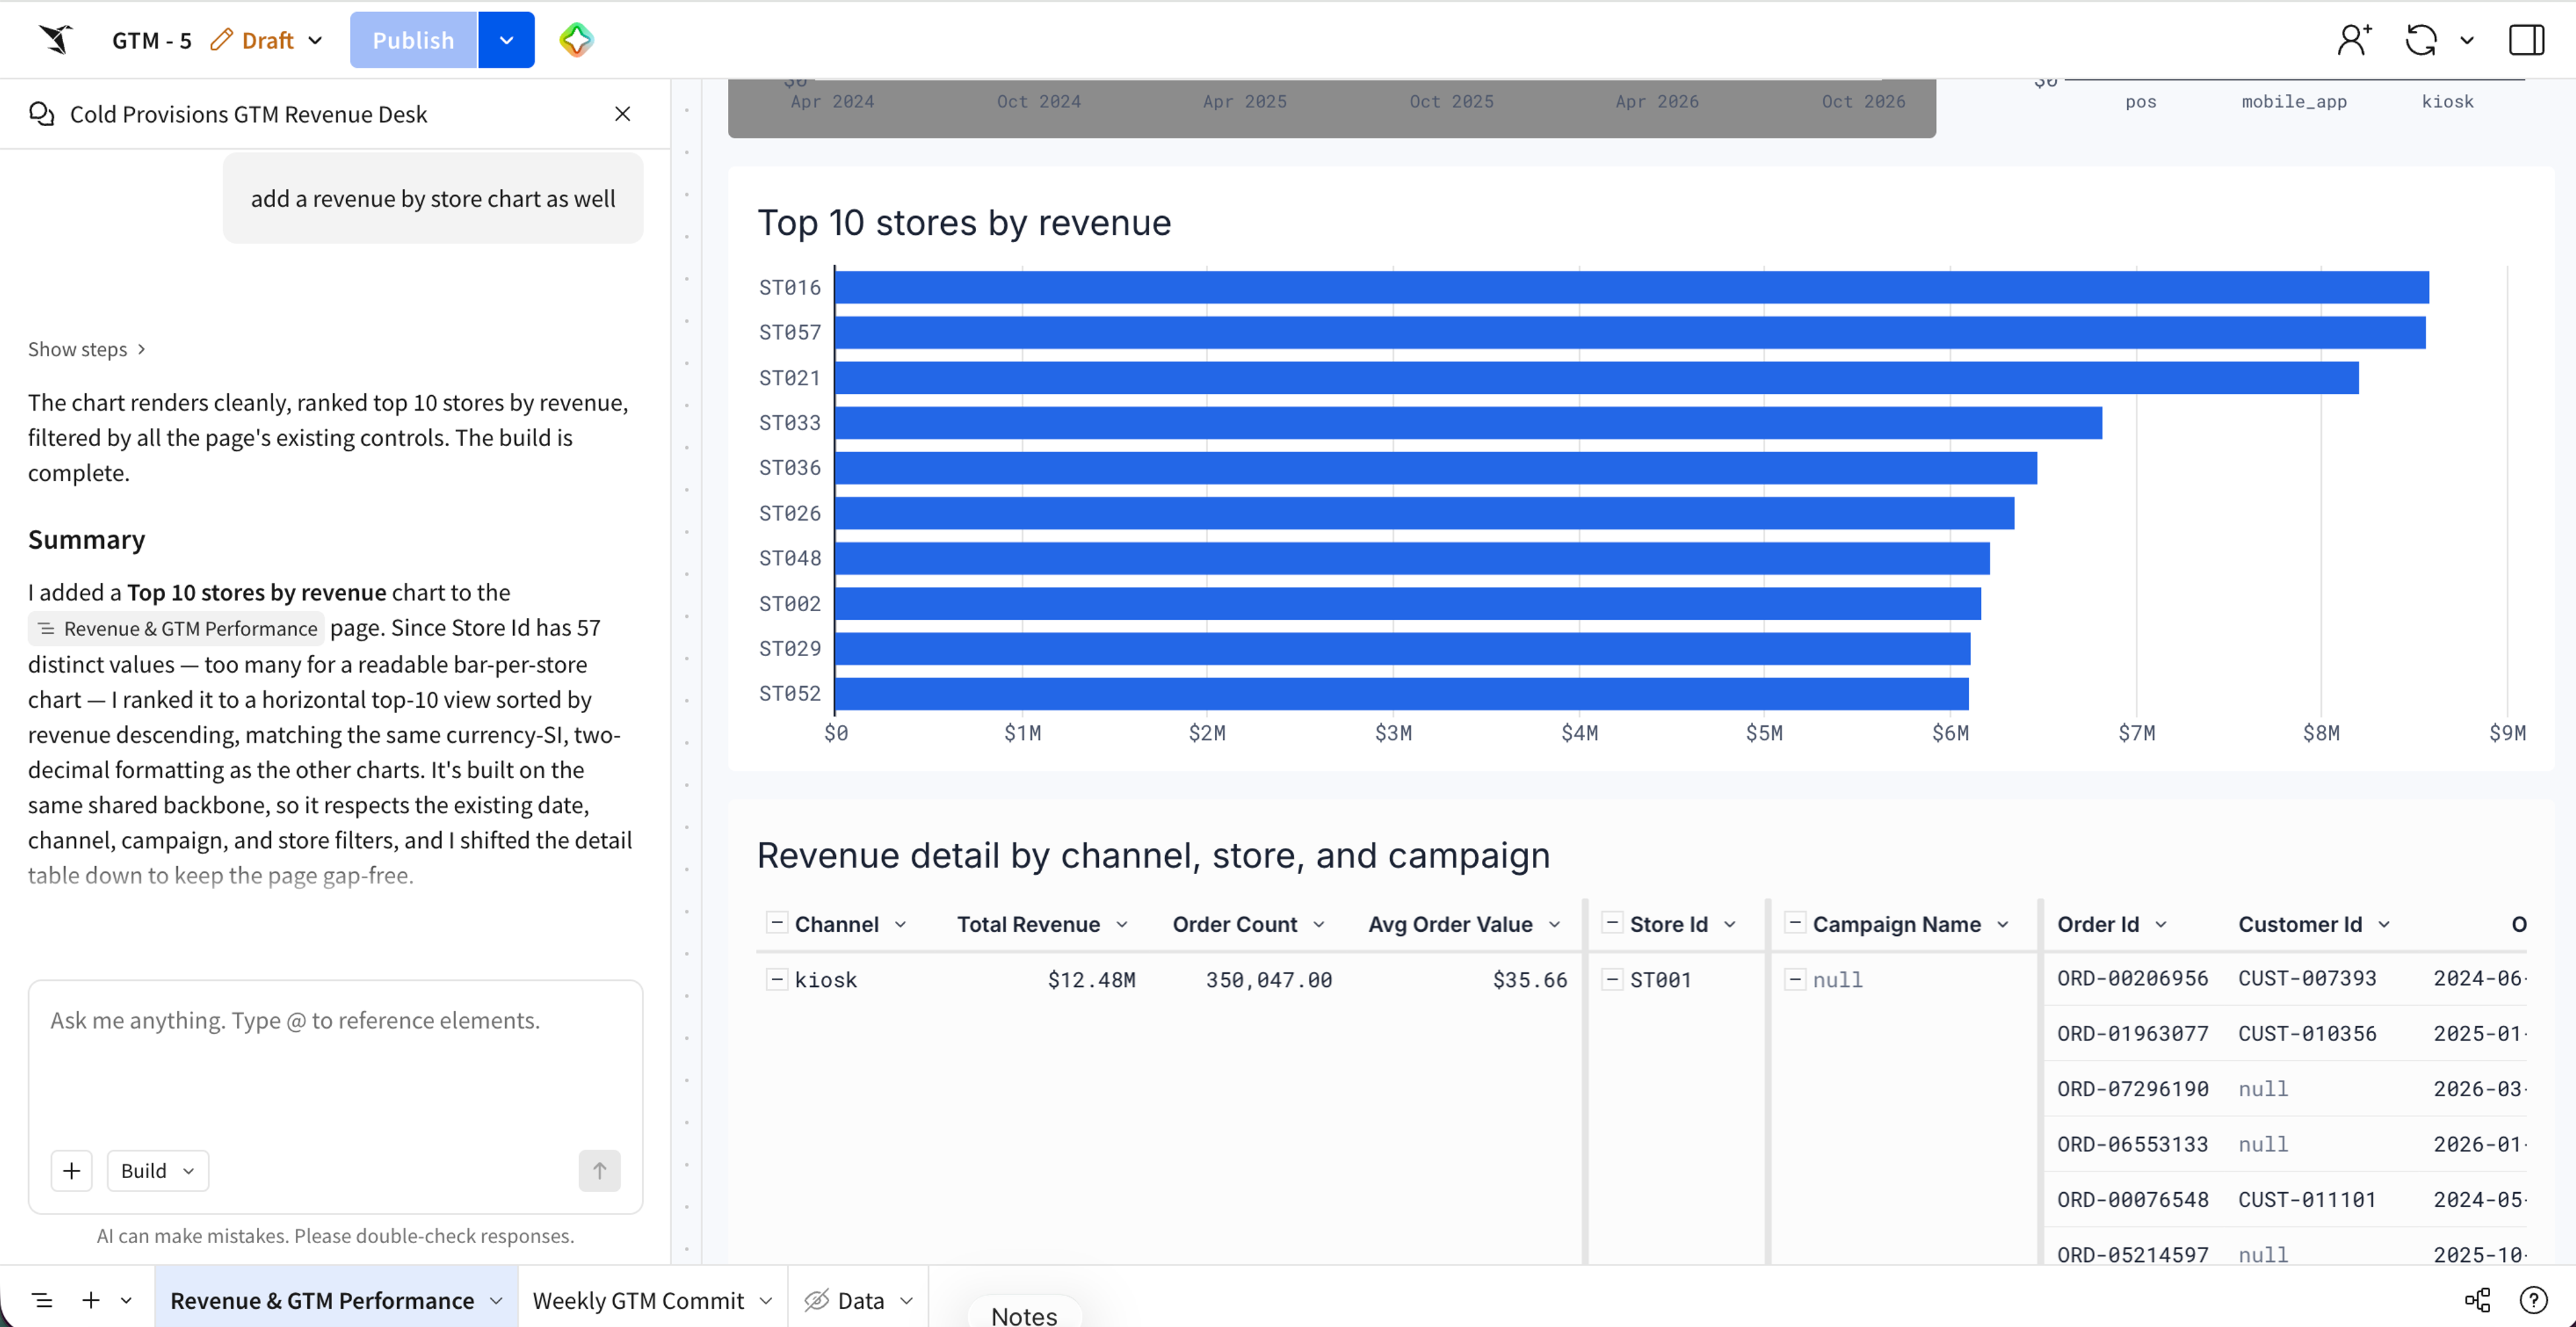2576x1327 pixels.
Task: Collapse the Campaign Name column group toggle
Action: tap(1795, 923)
